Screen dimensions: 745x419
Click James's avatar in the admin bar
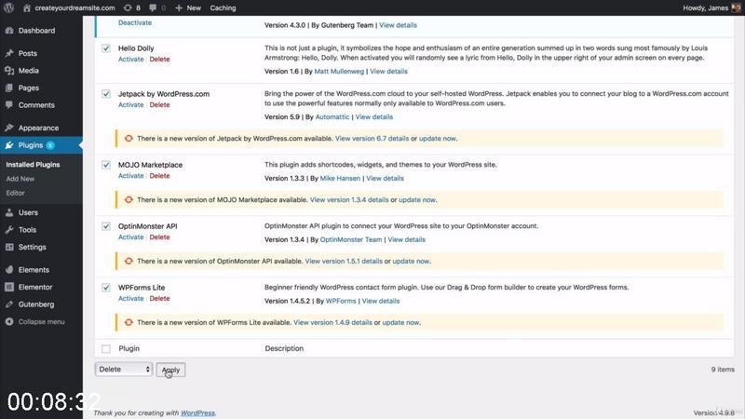point(736,7)
